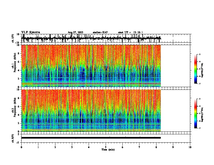Click the ch.1 frequency tick "6"
The height and width of the screenshot is (165, 214).
[x=19, y=62]
